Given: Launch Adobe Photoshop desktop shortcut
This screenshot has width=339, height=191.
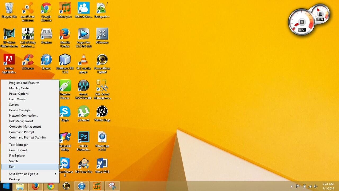Looking at the screenshot, I should (83, 141).
